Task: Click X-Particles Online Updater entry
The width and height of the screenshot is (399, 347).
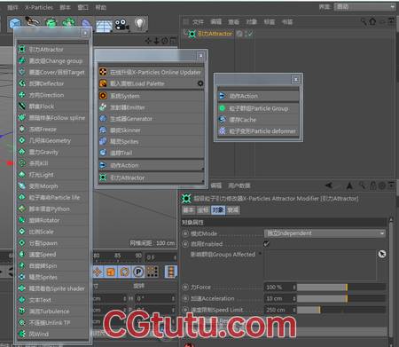Action: (x=151, y=72)
